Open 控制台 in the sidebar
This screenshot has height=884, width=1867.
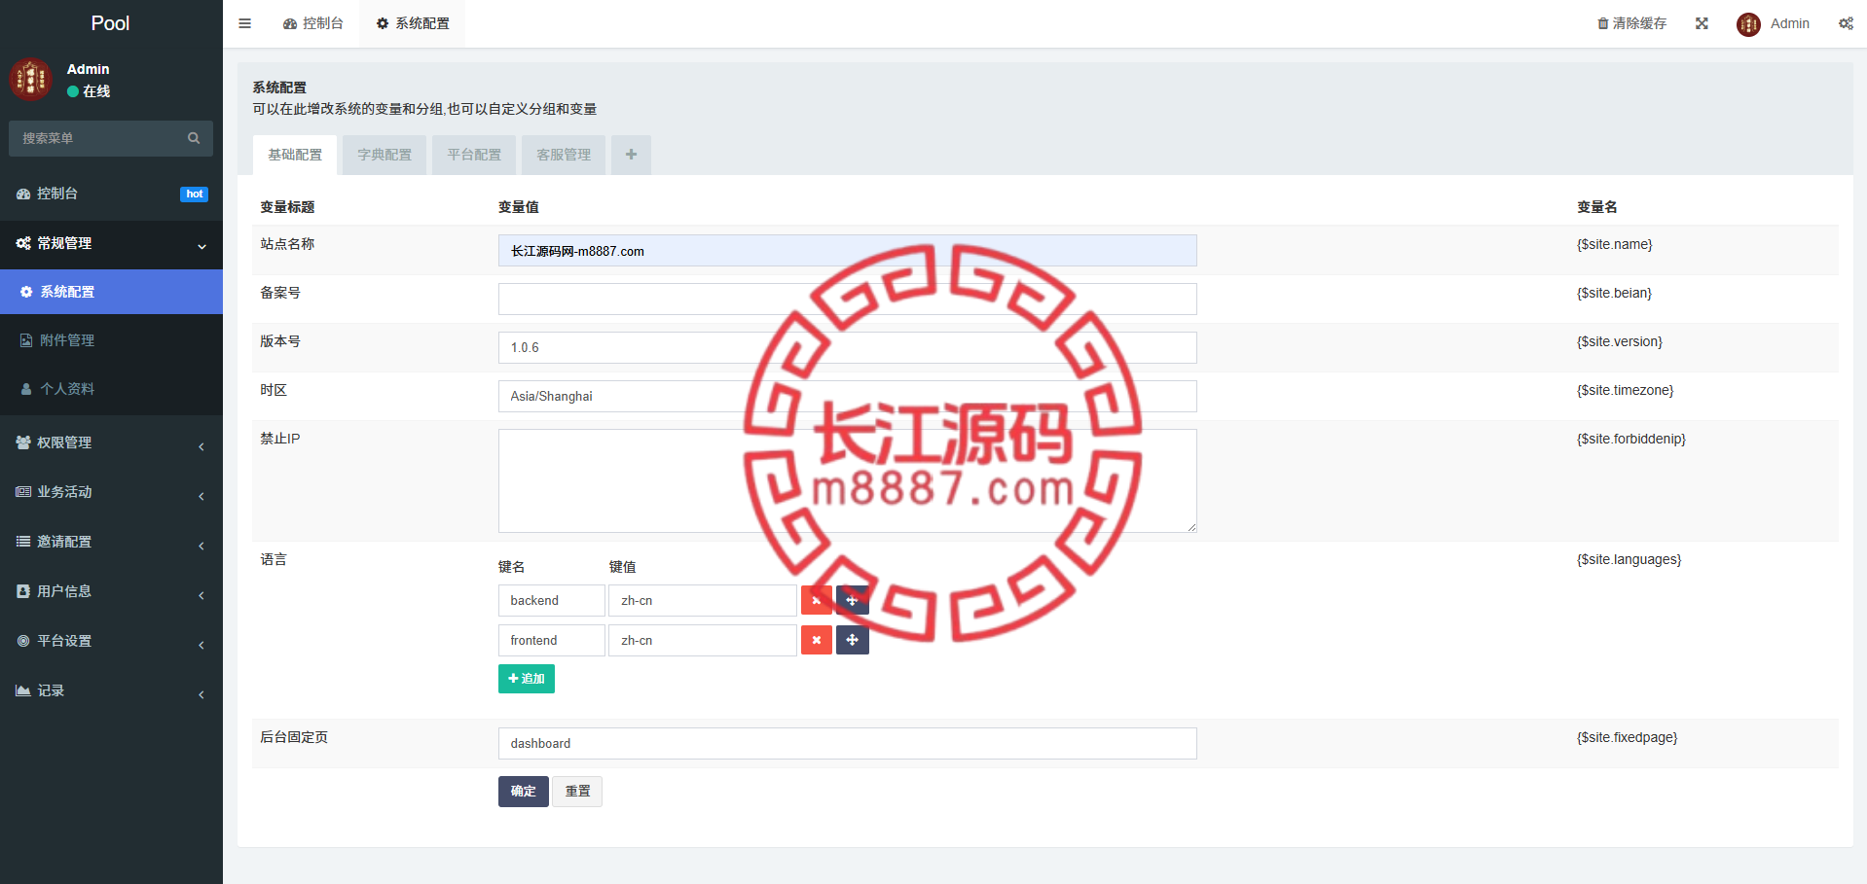pyautogui.click(x=111, y=194)
